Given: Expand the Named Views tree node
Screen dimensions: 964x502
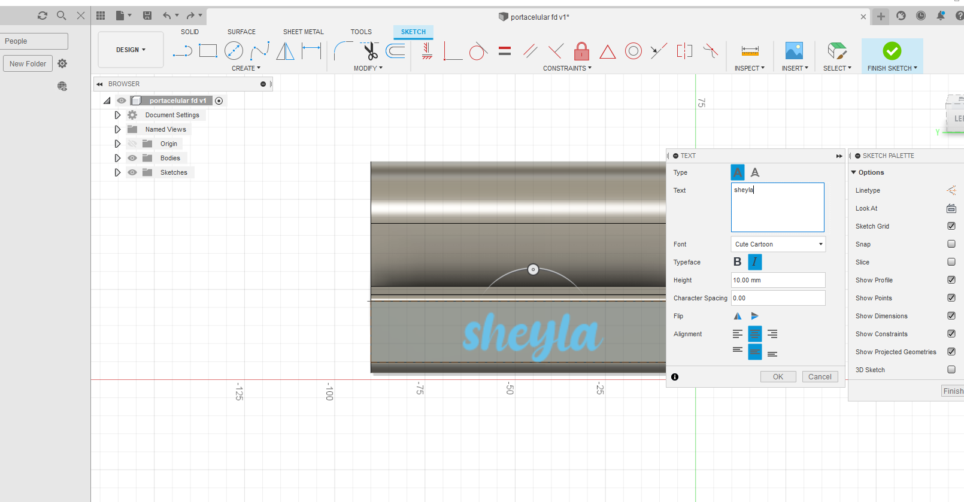Looking at the screenshot, I should pos(117,129).
